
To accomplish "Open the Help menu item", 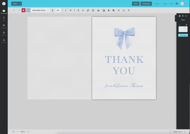I will coord(171,4).
